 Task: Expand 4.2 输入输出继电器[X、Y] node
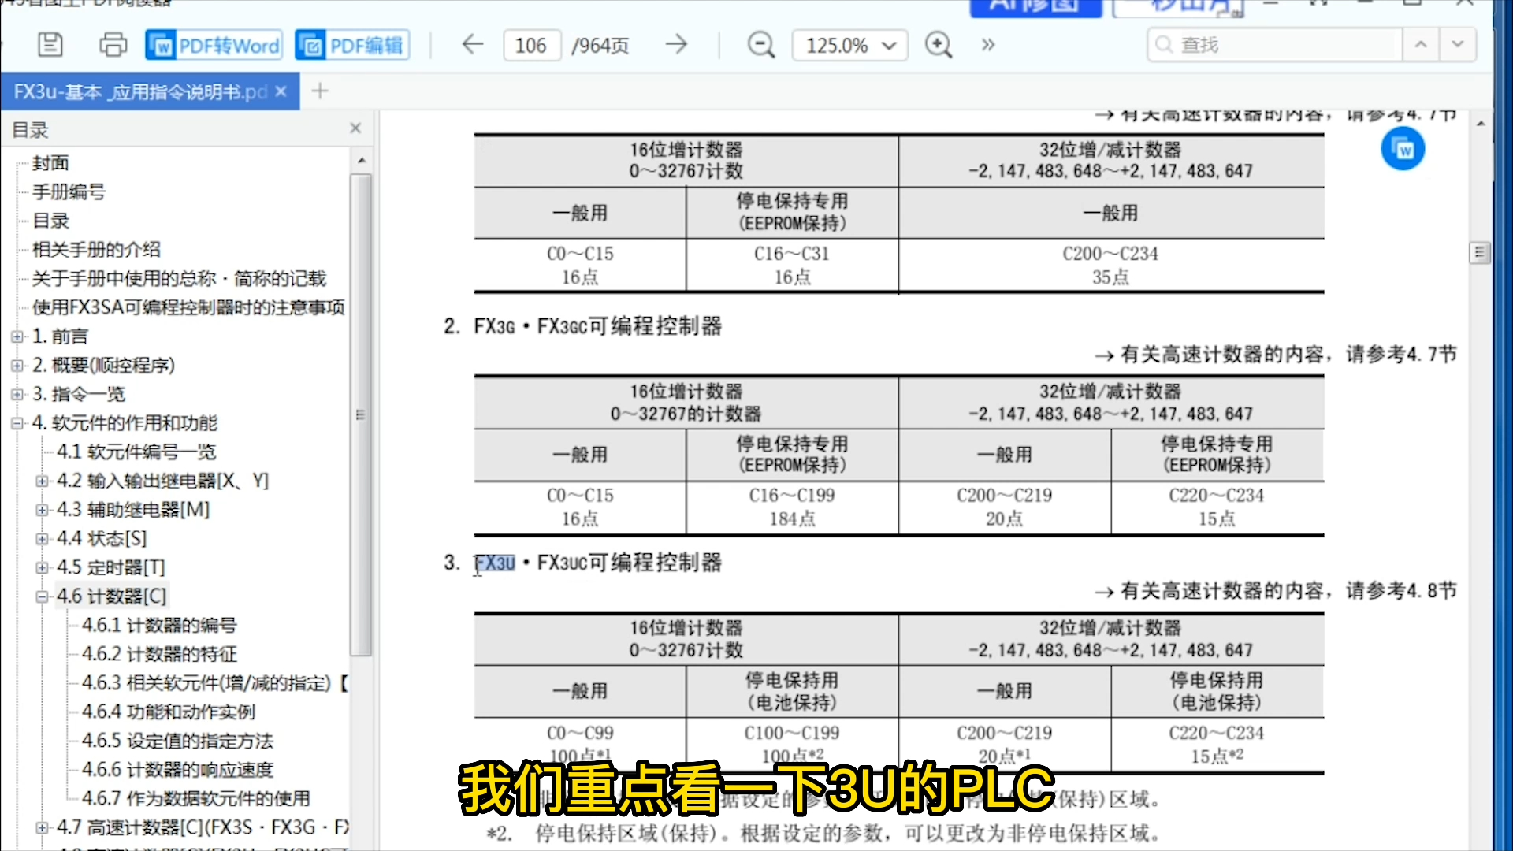pos(42,481)
